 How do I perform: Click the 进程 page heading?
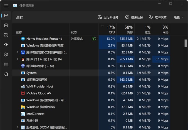point(19,17)
